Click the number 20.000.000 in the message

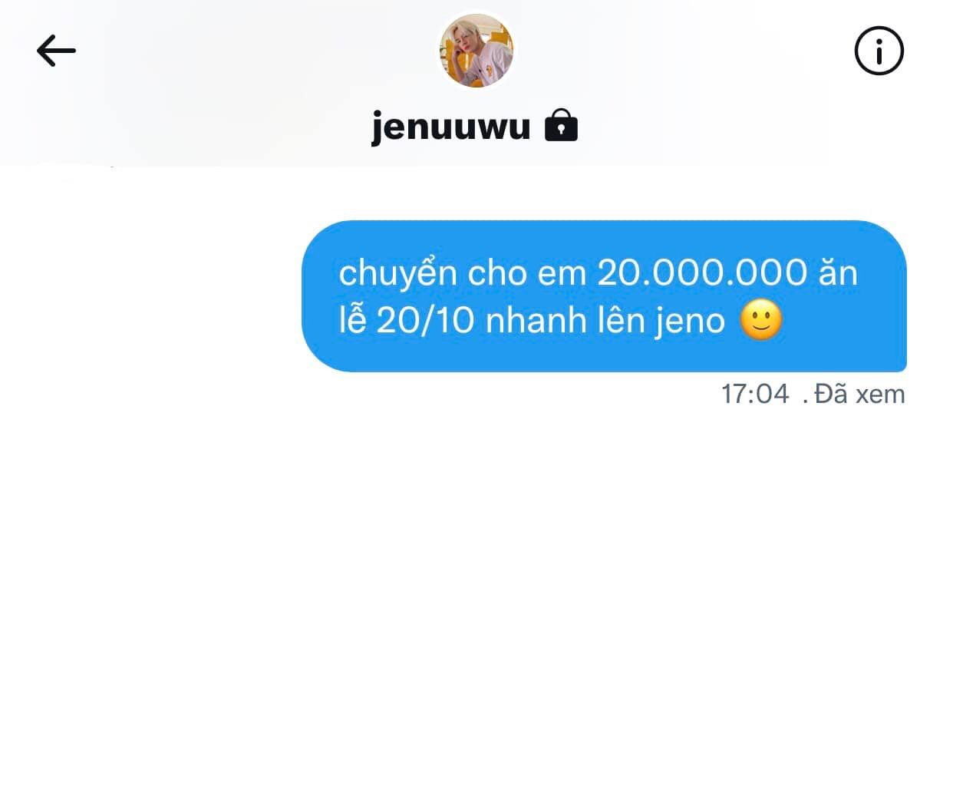coord(702,272)
